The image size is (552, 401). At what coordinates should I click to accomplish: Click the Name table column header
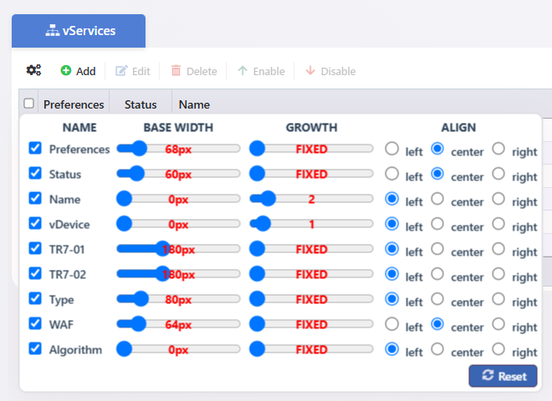194,104
